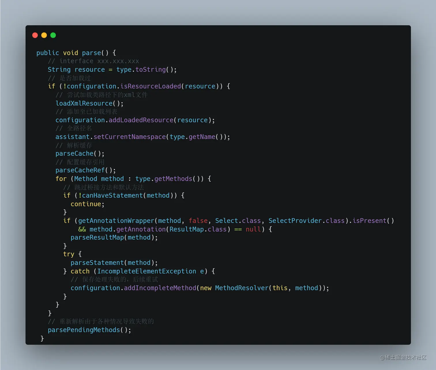
Task: Click the 'false' keyword in getAnnotationWrapper call
Action: 198,221
